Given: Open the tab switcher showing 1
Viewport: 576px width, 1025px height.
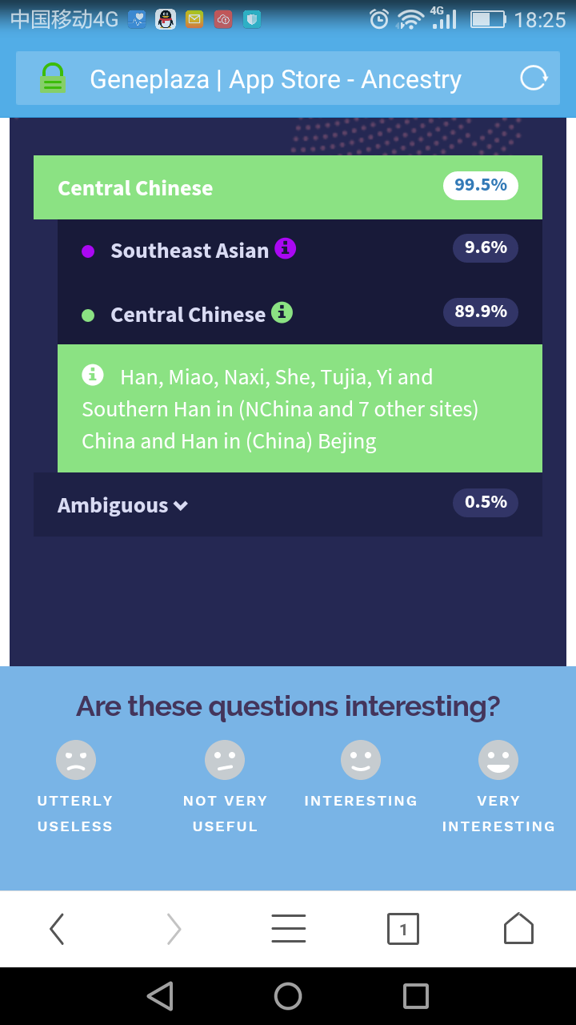Looking at the screenshot, I should (x=403, y=929).
